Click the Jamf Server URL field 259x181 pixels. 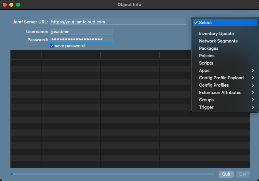(118, 22)
